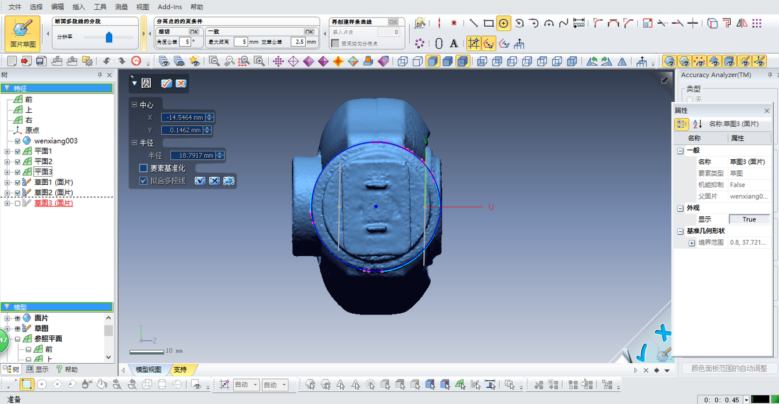The width and height of the screenshot is (779, 404).
Task: Click the Sketch fillet tool
Action: click(599, 23)
